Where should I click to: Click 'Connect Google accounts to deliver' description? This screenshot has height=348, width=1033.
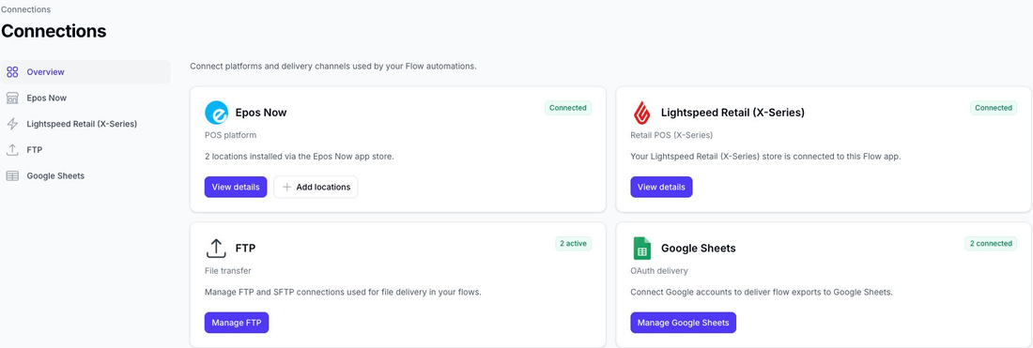762,292
